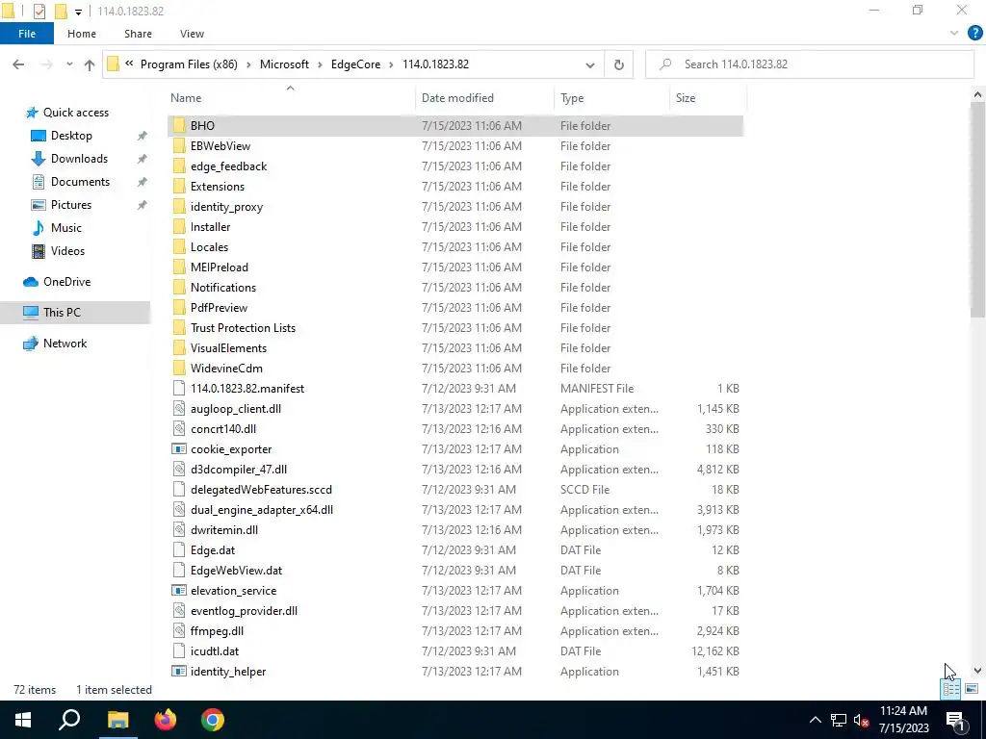
Task: Expand the ribbon with the chevron
Action: pos(954,34)
